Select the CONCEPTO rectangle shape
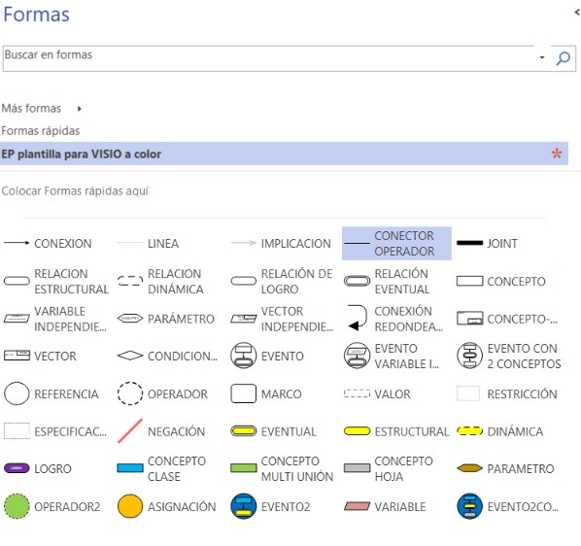This screenshot has width=581, height=546. 501,281
